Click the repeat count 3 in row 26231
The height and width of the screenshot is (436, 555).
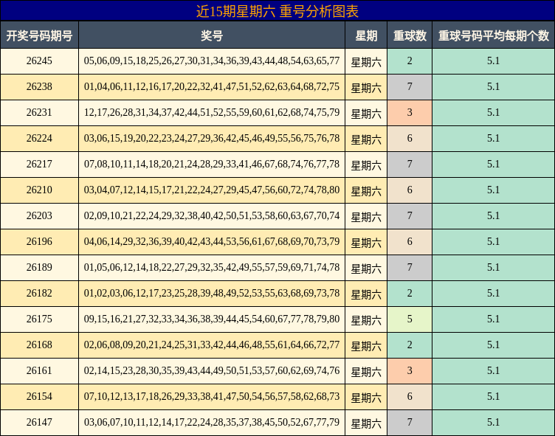pyautogui.click(x=410, y=113)
